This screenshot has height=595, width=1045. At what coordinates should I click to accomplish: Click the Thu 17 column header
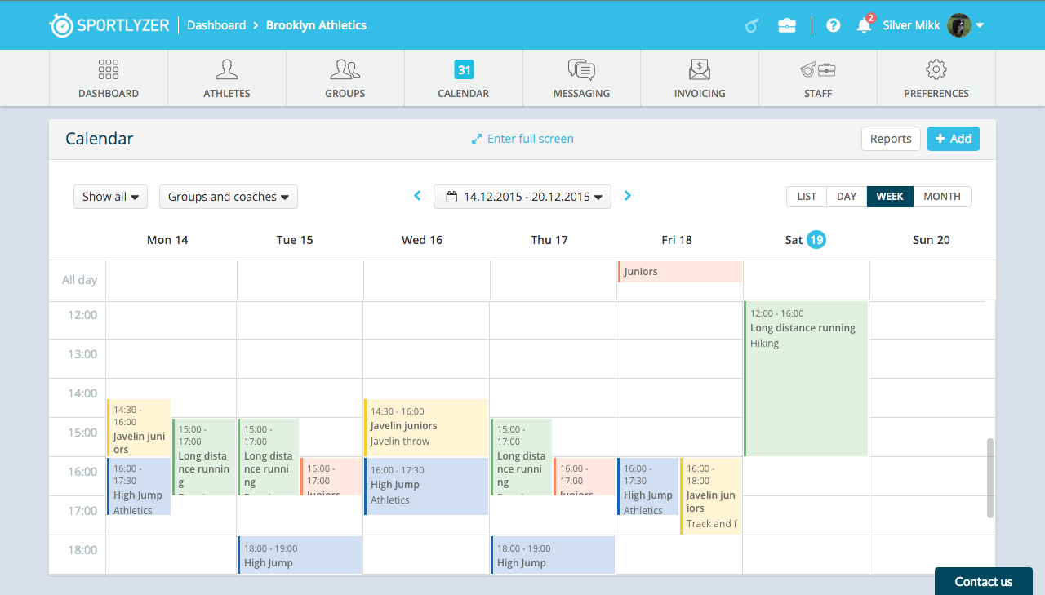click(x=549, y=240)
